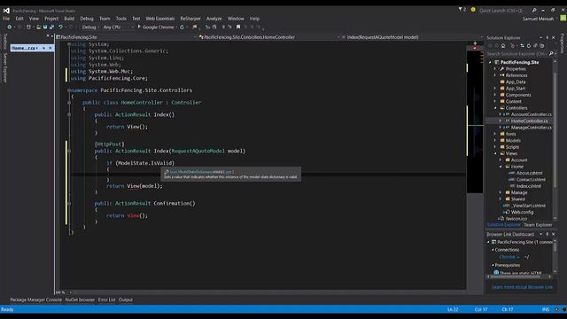This screenshot has height=319, width=567.
Task: Select the App_Data folder
Action: click(x=516, y=82)
